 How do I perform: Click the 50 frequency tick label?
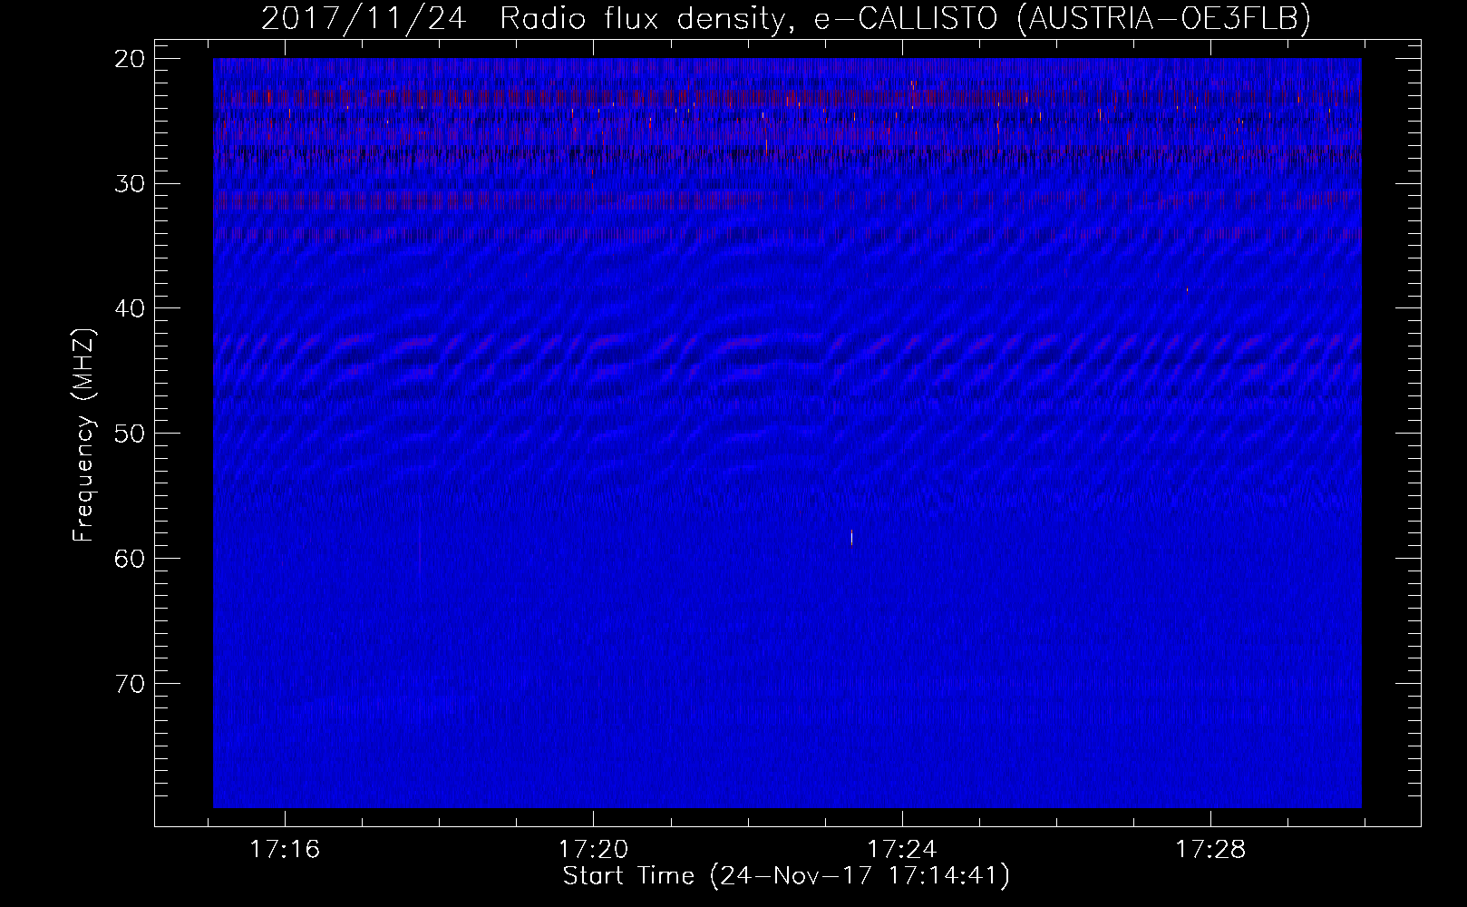[131, 433]
